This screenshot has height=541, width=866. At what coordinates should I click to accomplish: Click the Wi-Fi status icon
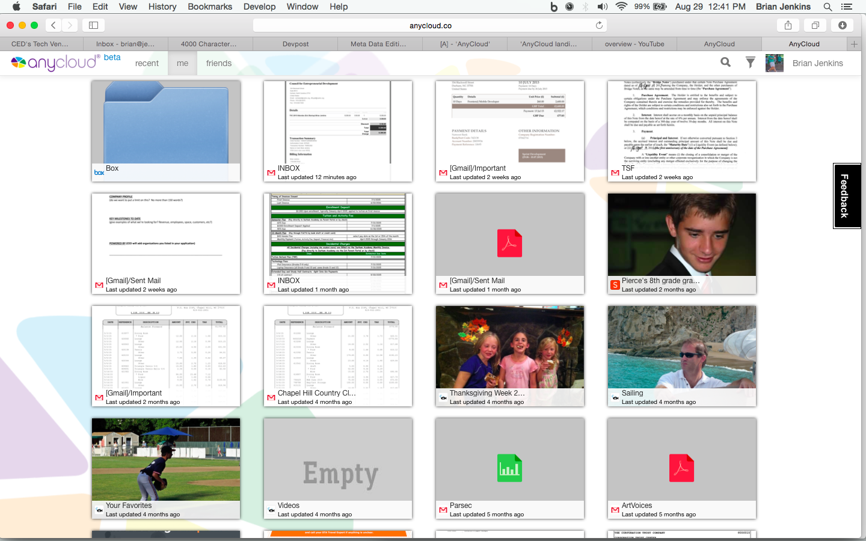point(621,7)
